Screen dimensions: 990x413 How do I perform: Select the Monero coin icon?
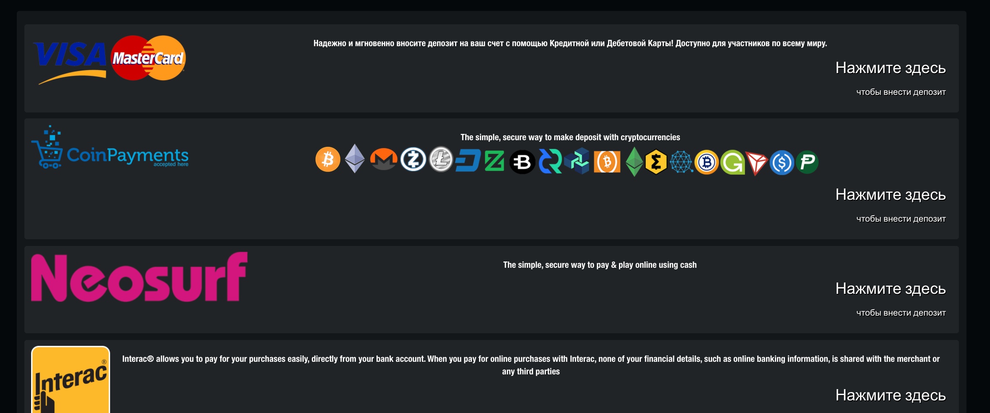pos(384,159)
